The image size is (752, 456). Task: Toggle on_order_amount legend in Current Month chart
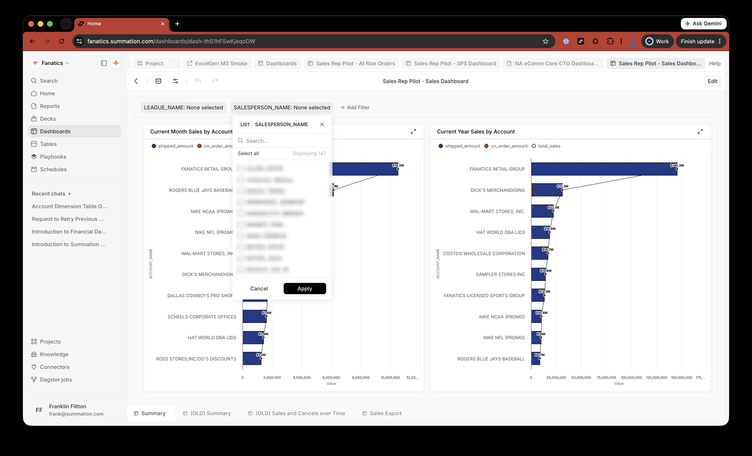coord(215,146)
